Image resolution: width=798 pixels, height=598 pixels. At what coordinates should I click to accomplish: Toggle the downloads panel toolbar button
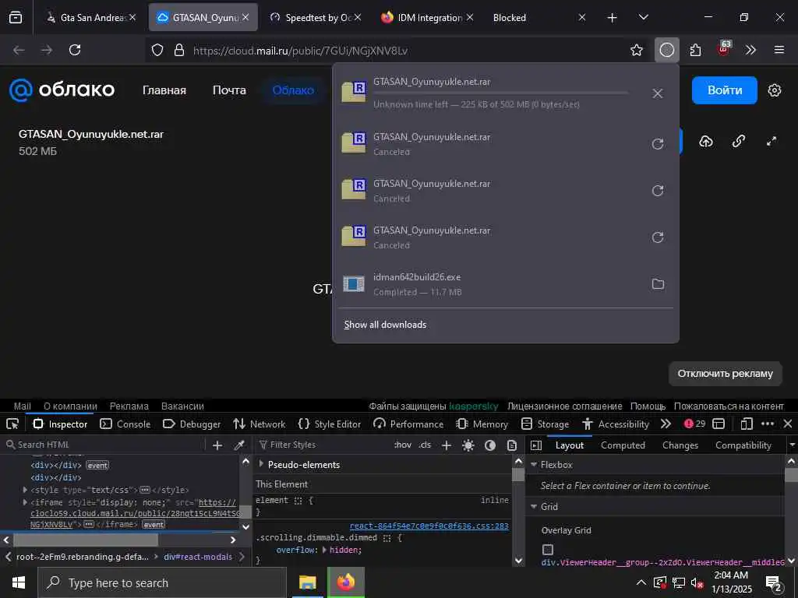(667, 50)
